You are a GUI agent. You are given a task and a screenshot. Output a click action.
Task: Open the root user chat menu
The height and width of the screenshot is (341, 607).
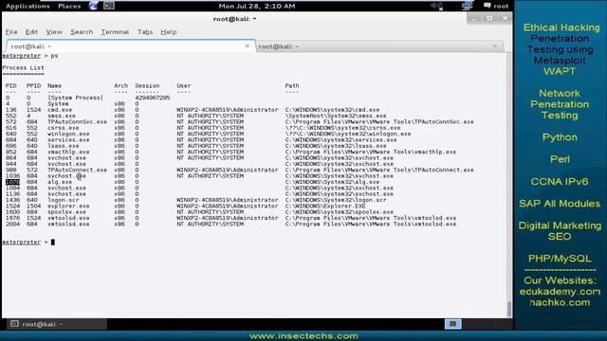point(496,6)
